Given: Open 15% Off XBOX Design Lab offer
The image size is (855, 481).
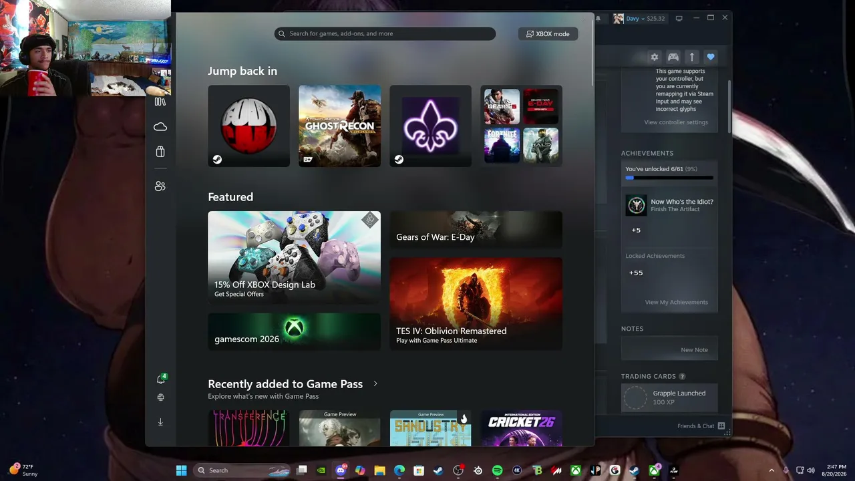Looking at the screenshot, I should point(294,258).
